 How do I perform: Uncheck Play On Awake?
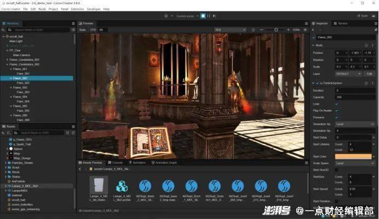tap(336, 111)
